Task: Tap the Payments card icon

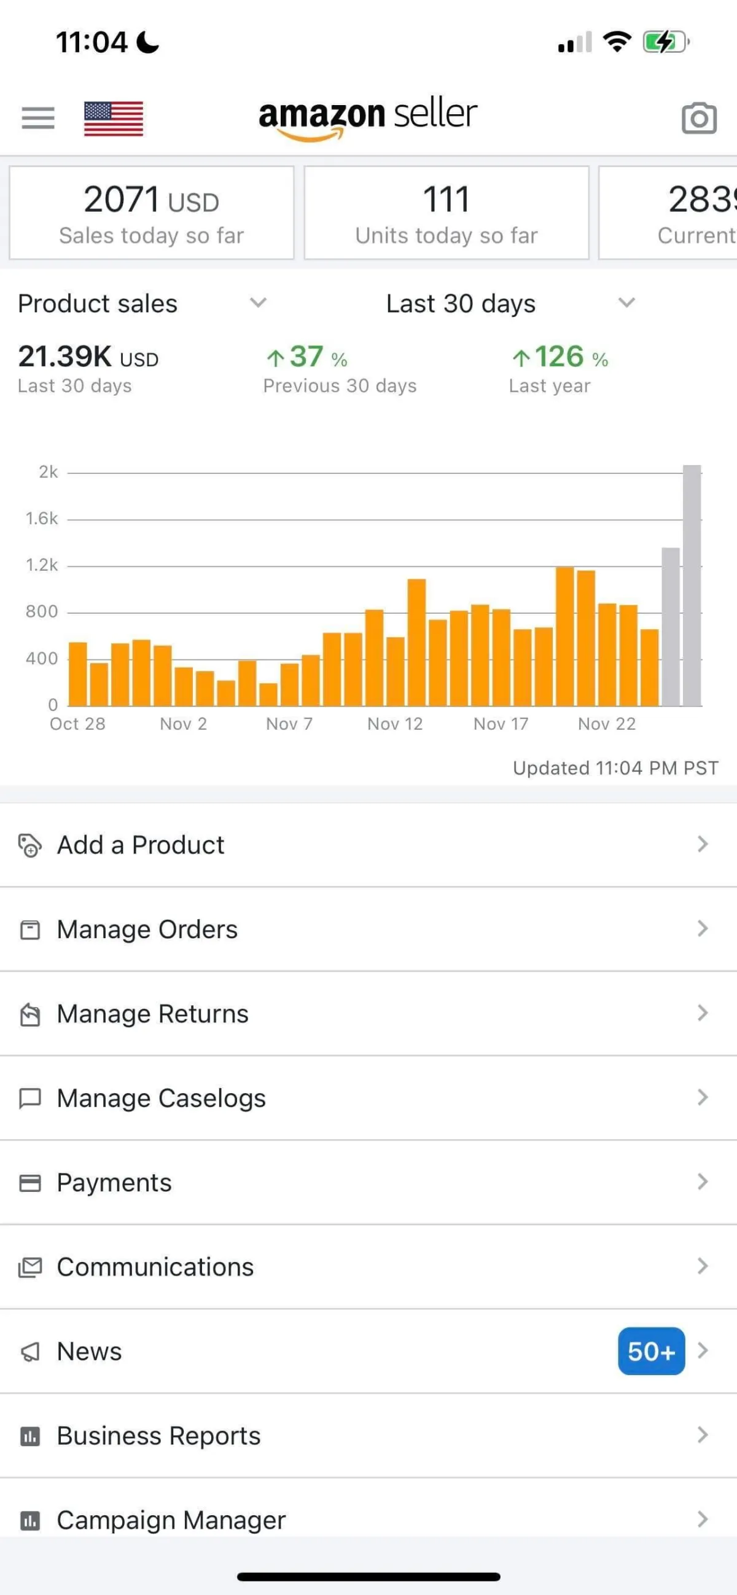Action: tap(29, 1183)
